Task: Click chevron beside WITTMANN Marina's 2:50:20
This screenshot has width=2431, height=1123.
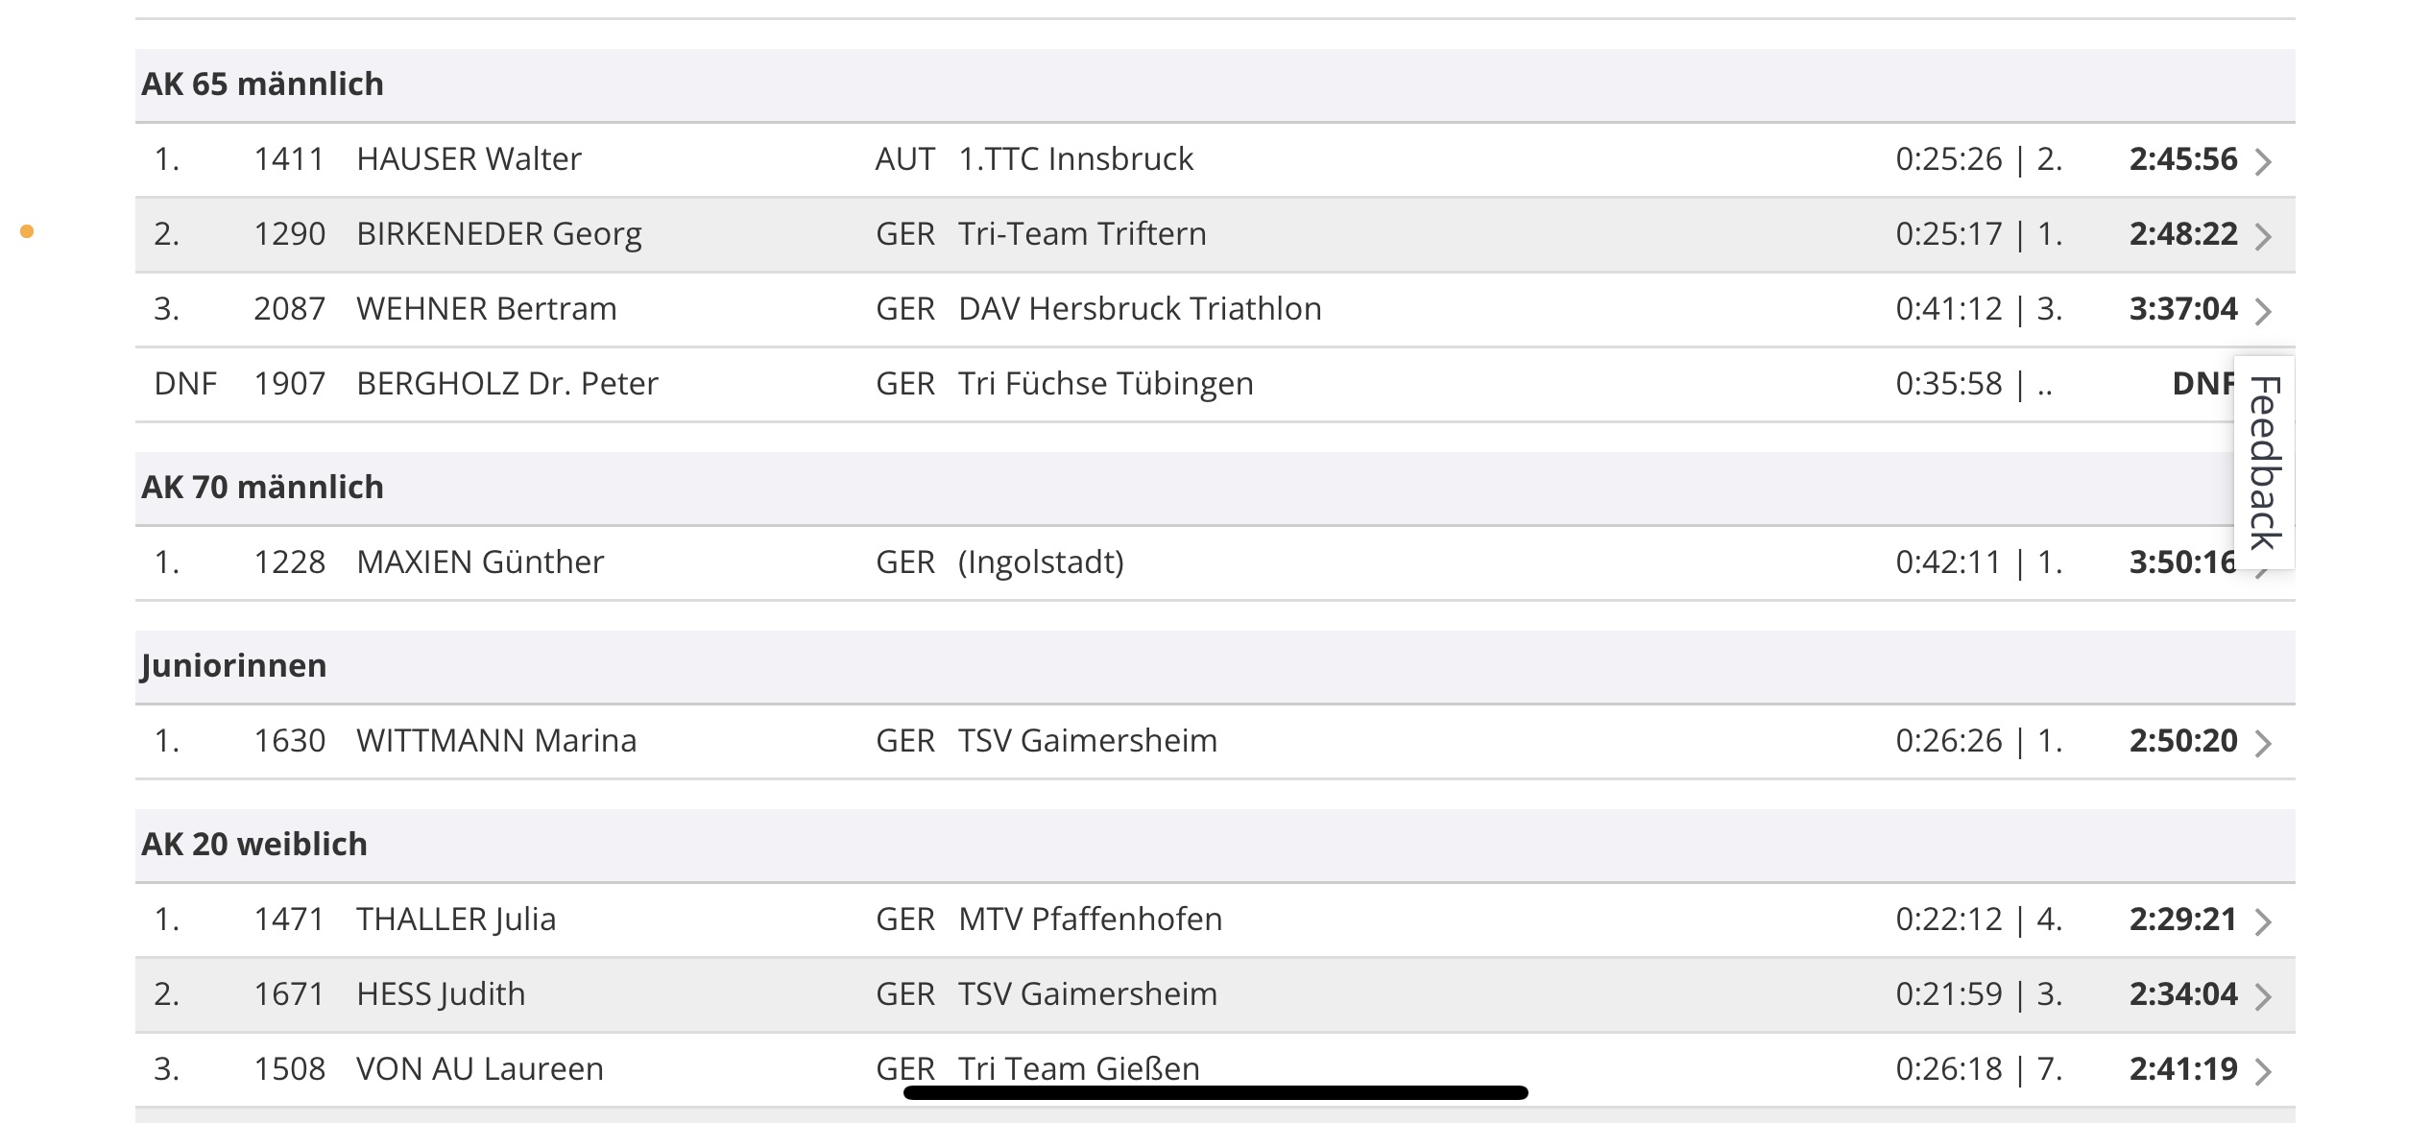Action: pos(2263,743)
